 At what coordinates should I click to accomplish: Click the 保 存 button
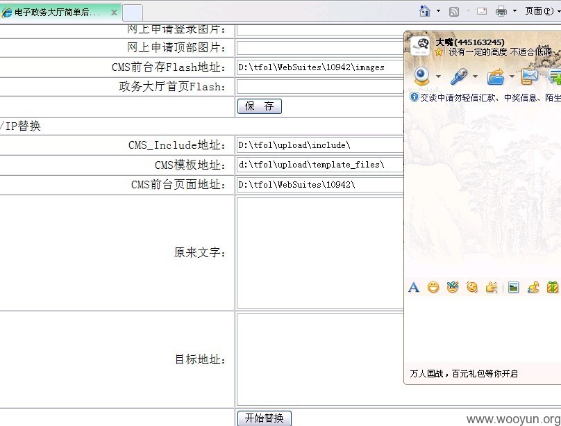pos(260,106)
